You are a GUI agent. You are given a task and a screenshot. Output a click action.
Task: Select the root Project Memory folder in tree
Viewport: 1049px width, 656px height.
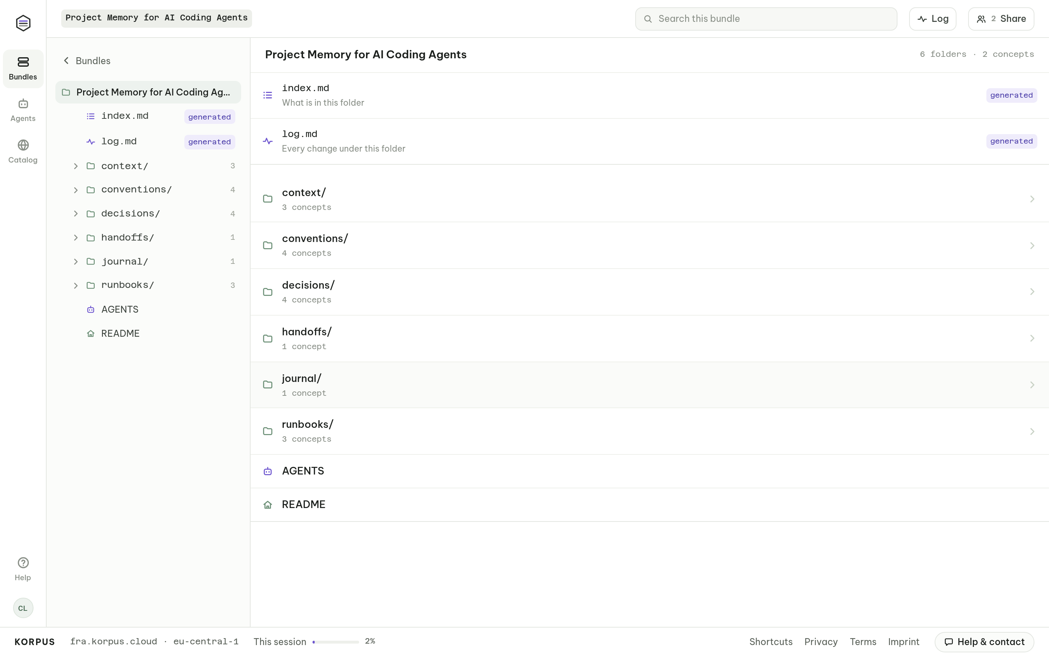pos(148,92)
